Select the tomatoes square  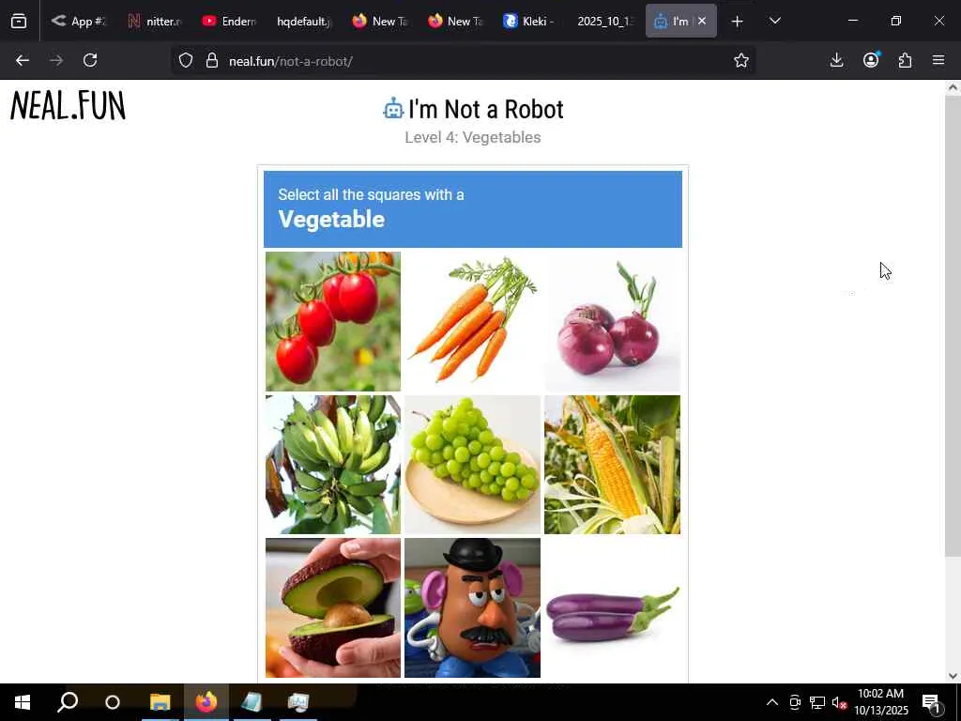333,321
